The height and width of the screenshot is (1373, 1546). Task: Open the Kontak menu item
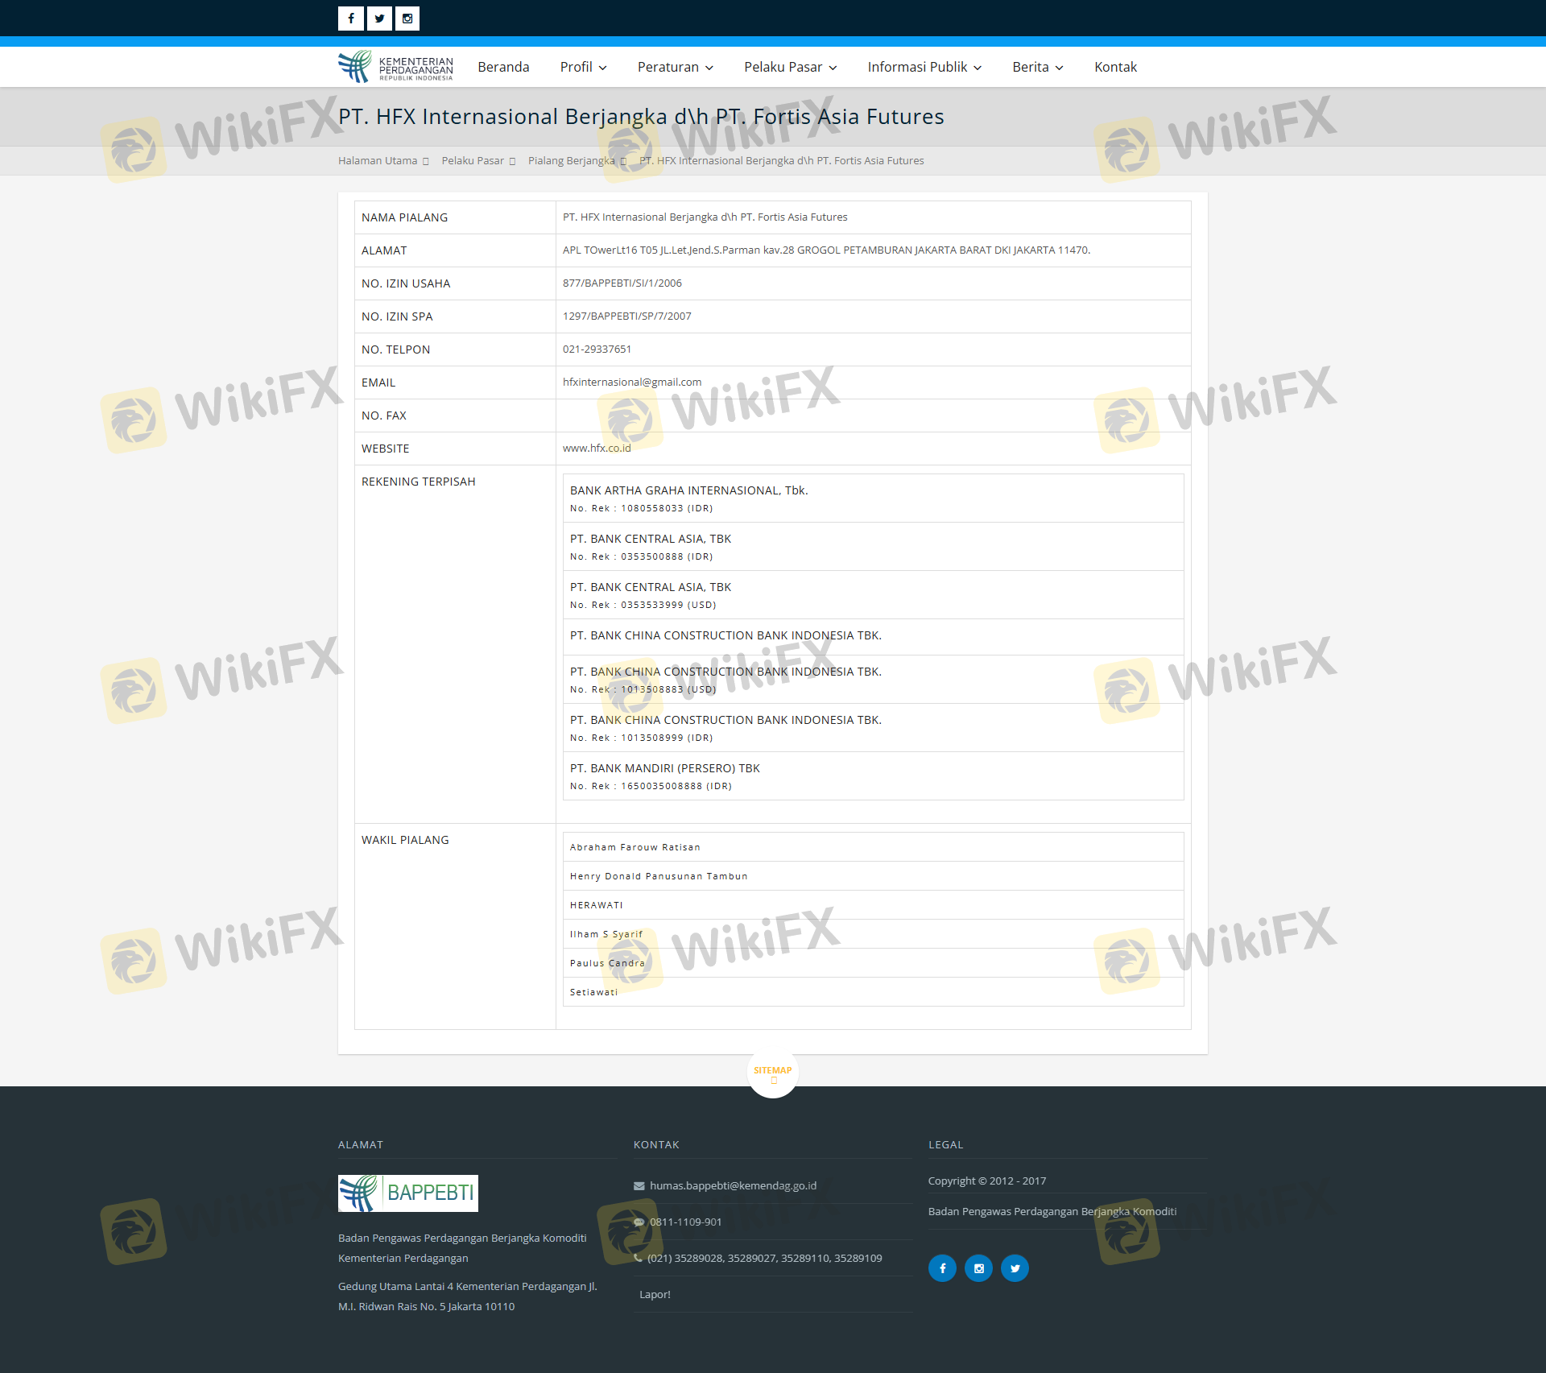[1115, 67]
